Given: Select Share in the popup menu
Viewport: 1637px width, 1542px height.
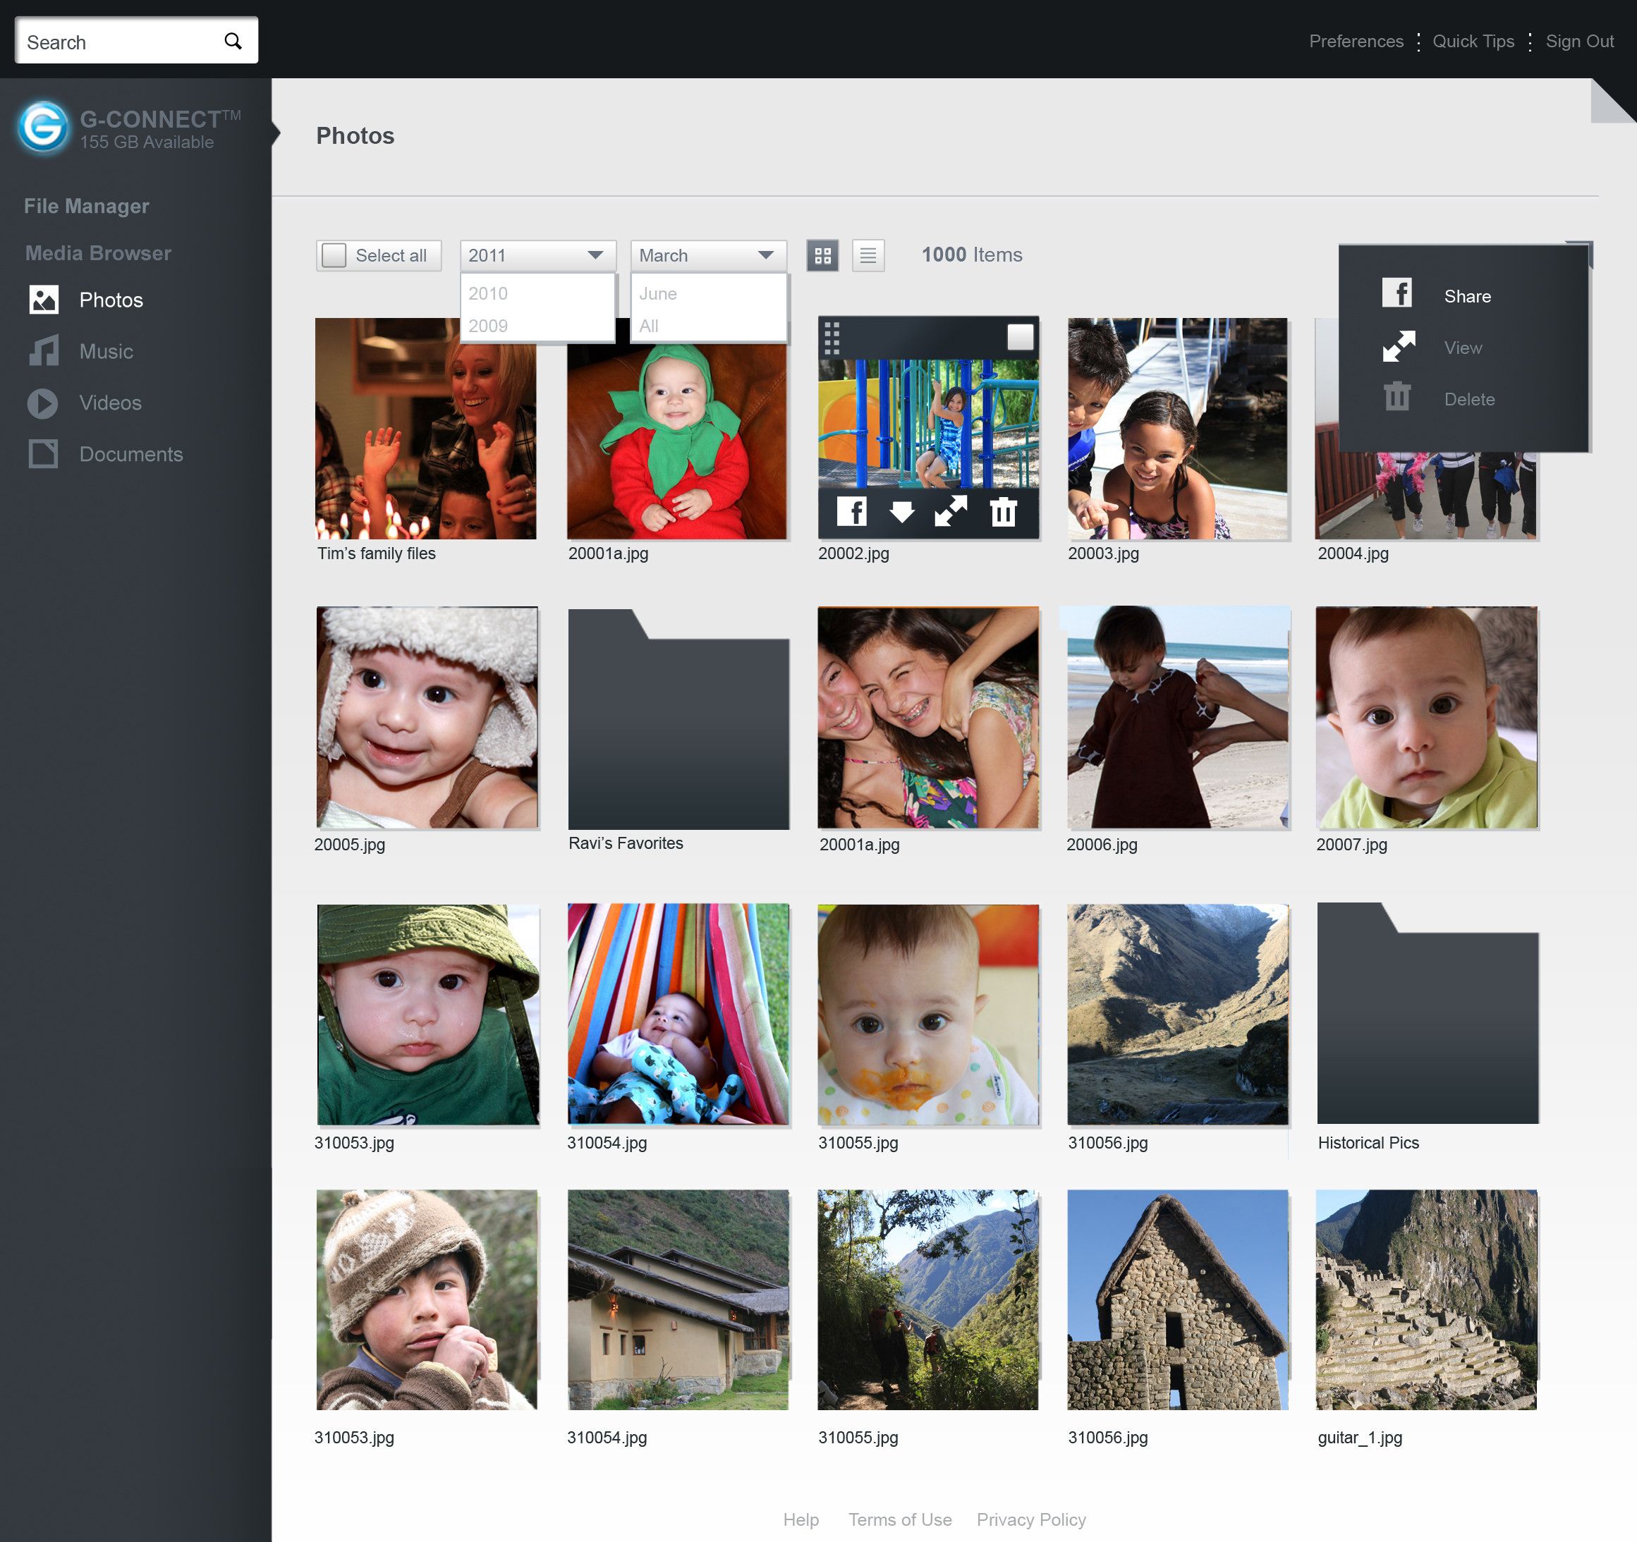Looking at the screenshot, I should tap(1466, 296).
